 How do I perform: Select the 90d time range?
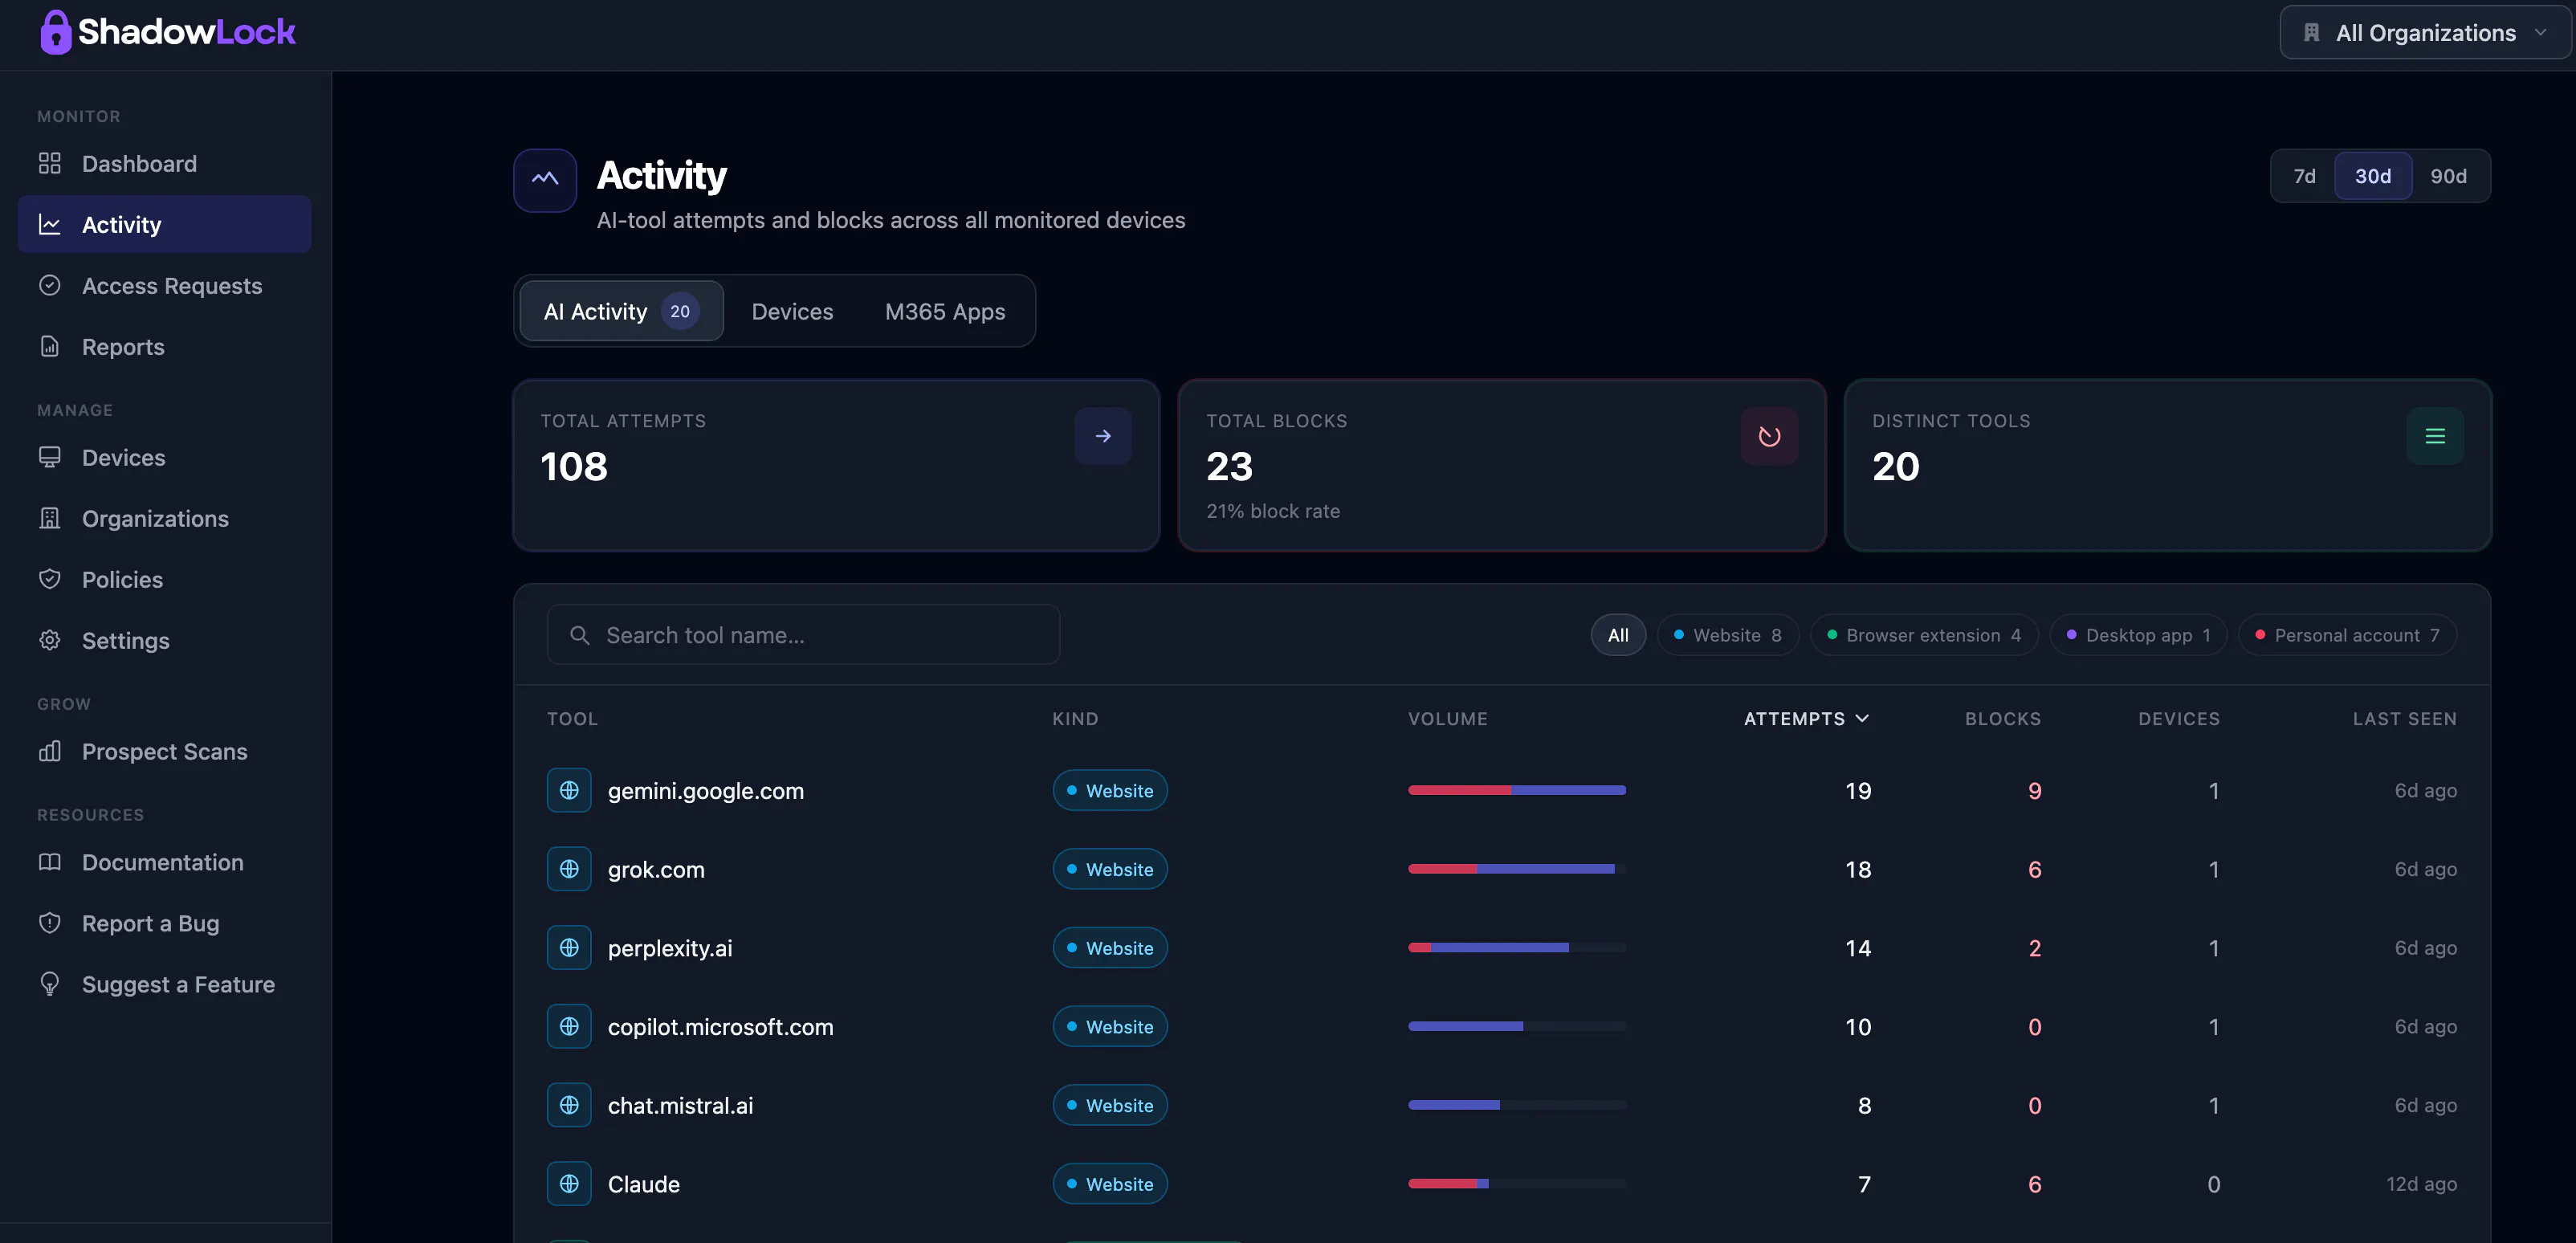tap(2448, 176)
